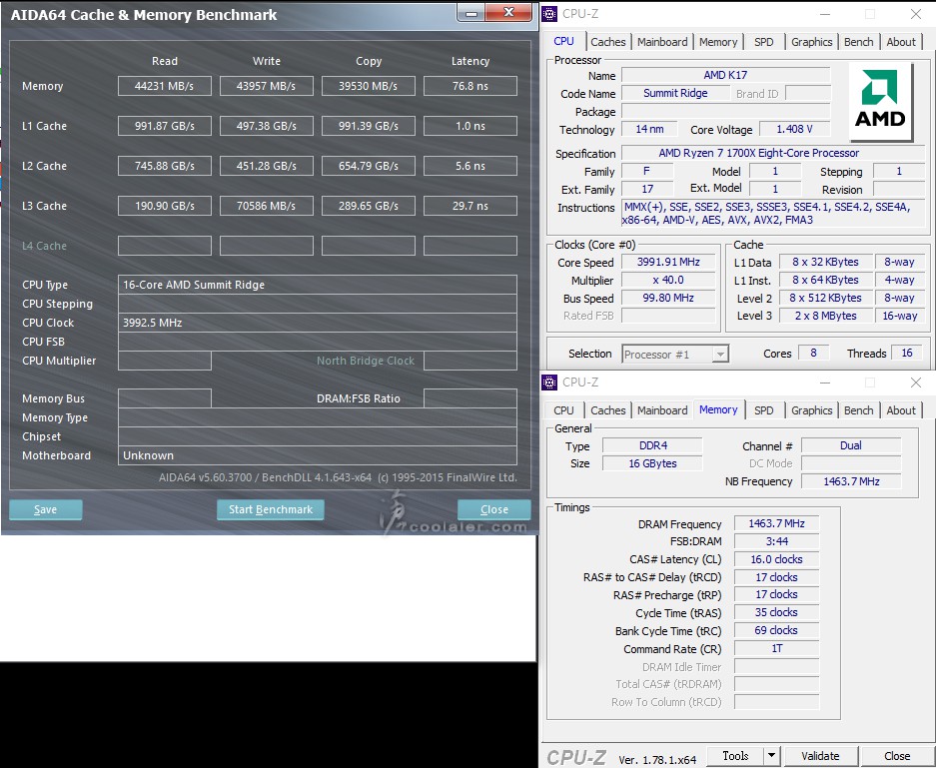Open About tab in the CPU-Z memory timings window
This screenshot has height=768, width=936.
(901, 410)
